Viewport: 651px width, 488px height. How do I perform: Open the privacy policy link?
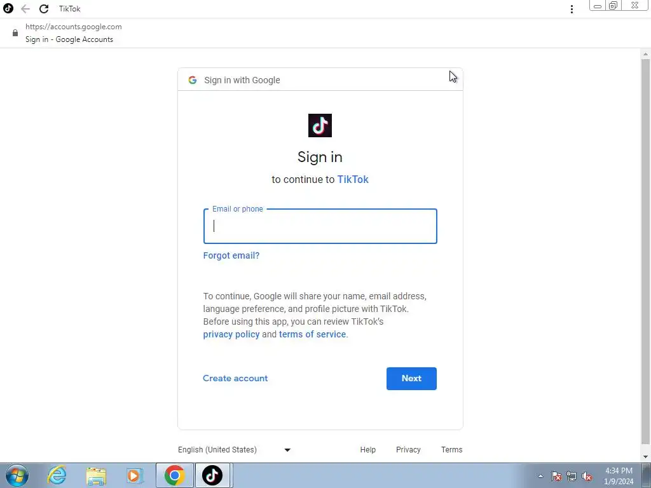(x=231, y=334)
